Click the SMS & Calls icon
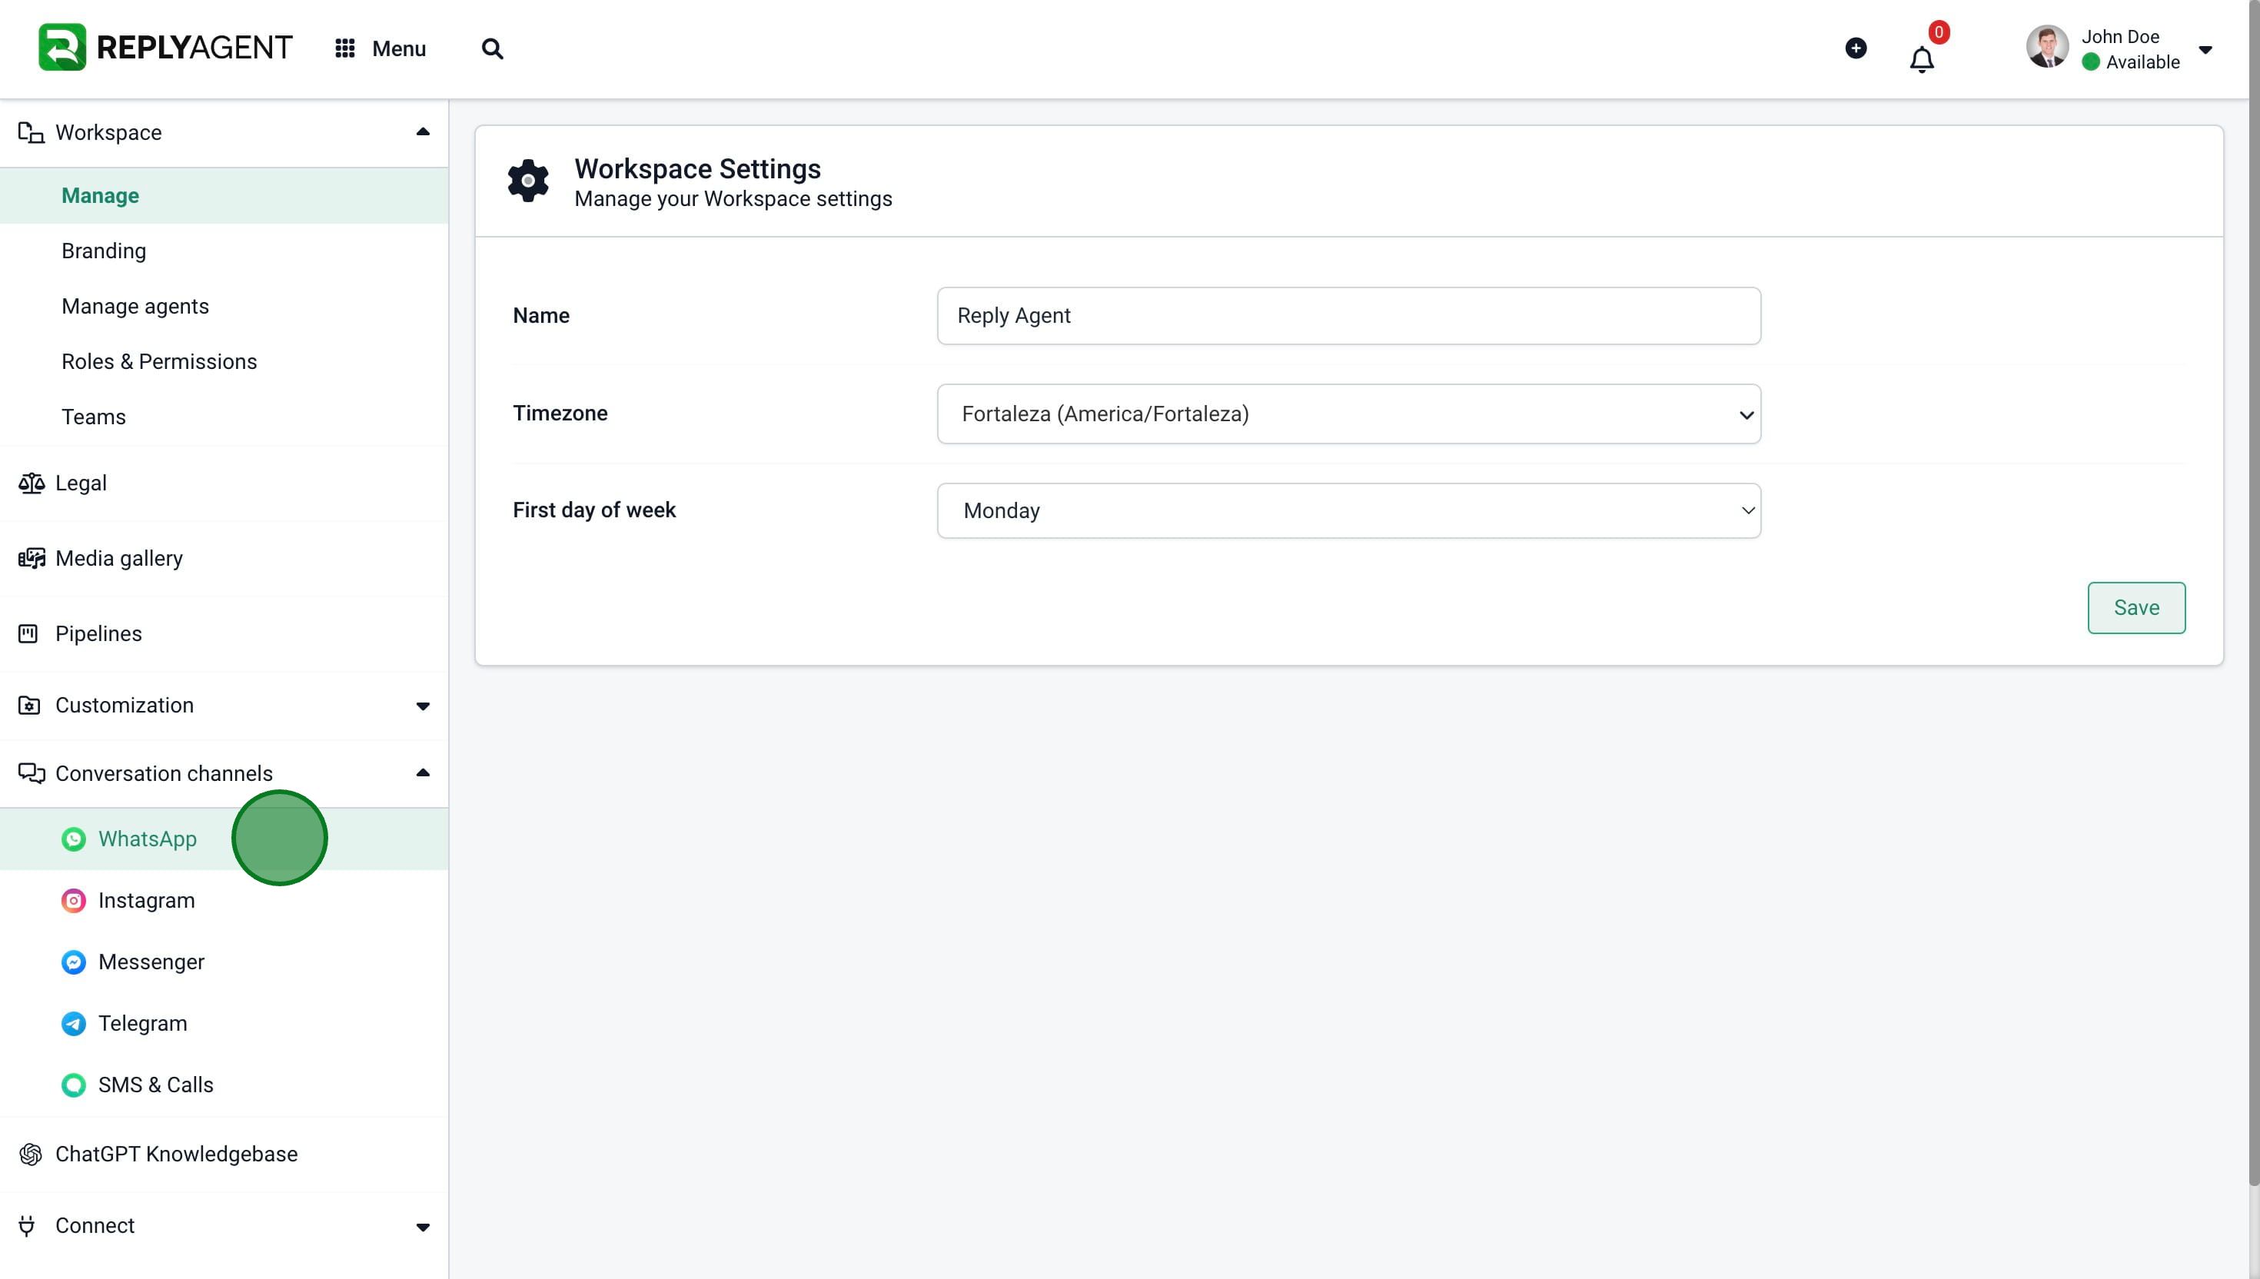Image resolution: width=2260 pixels, height=1279 pixels. tap(74, 1085)
